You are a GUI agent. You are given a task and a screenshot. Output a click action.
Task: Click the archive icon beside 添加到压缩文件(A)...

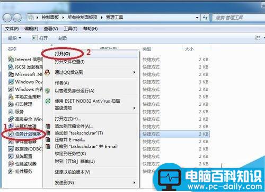[x=48, y=126]
